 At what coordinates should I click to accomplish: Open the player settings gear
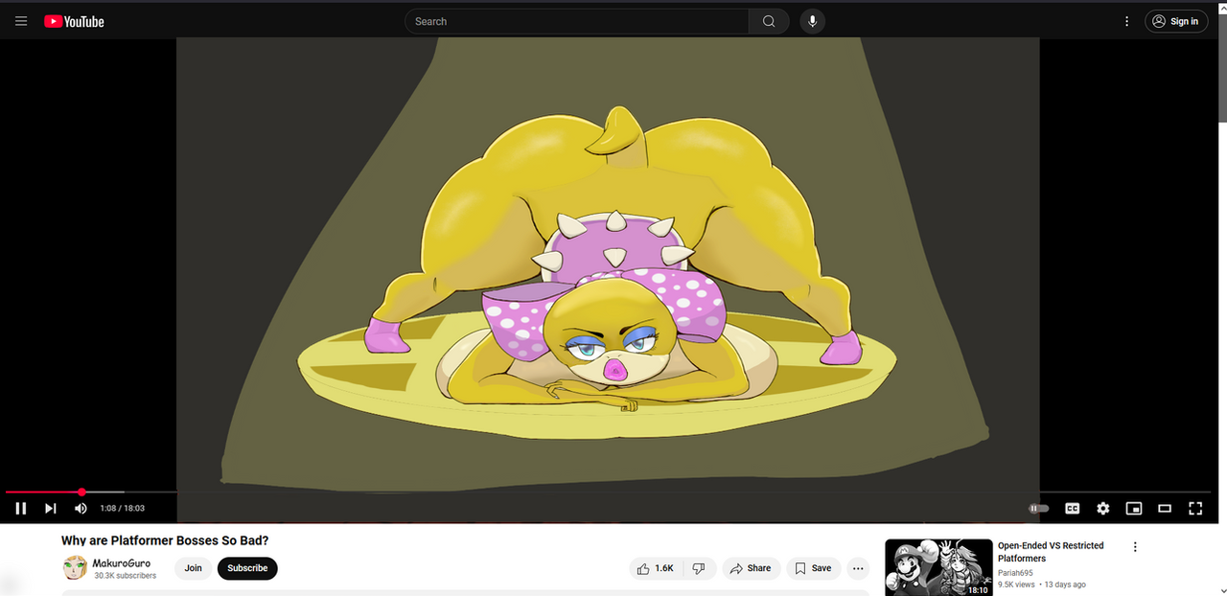pos(1103,509)
